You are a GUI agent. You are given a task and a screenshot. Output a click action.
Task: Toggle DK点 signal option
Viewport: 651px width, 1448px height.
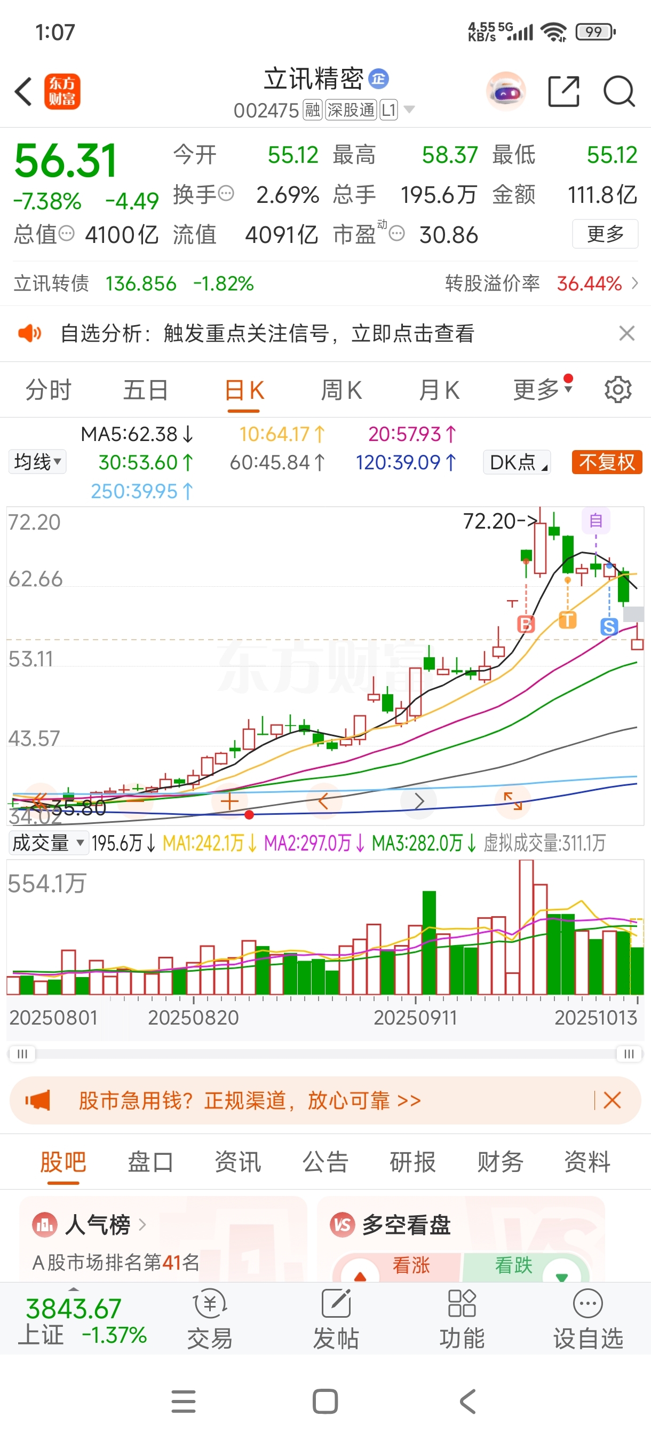pos(517,462)
